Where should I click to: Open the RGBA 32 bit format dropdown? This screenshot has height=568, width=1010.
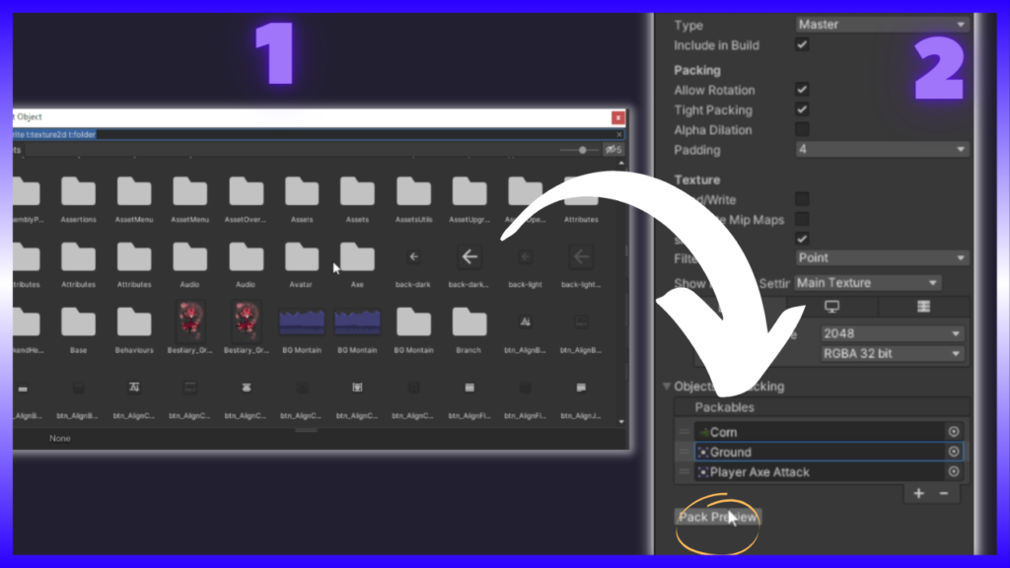coord(892,354)
